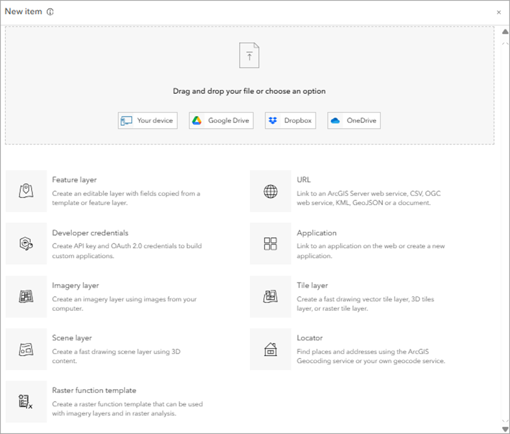Viewport: 510px width, 434px height.
Task: Select the Locator house icon
Action: coord(271,348)
